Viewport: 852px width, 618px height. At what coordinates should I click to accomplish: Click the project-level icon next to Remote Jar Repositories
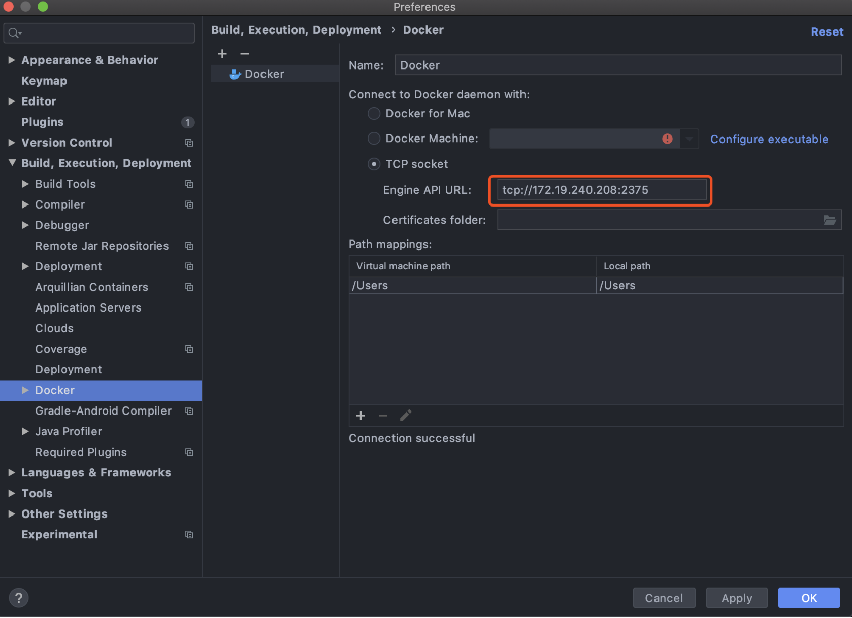coord(189,246)
